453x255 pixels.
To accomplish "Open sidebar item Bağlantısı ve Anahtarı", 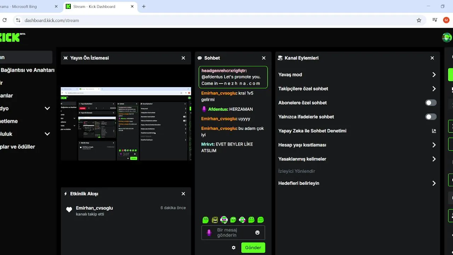I will point(27,70).
